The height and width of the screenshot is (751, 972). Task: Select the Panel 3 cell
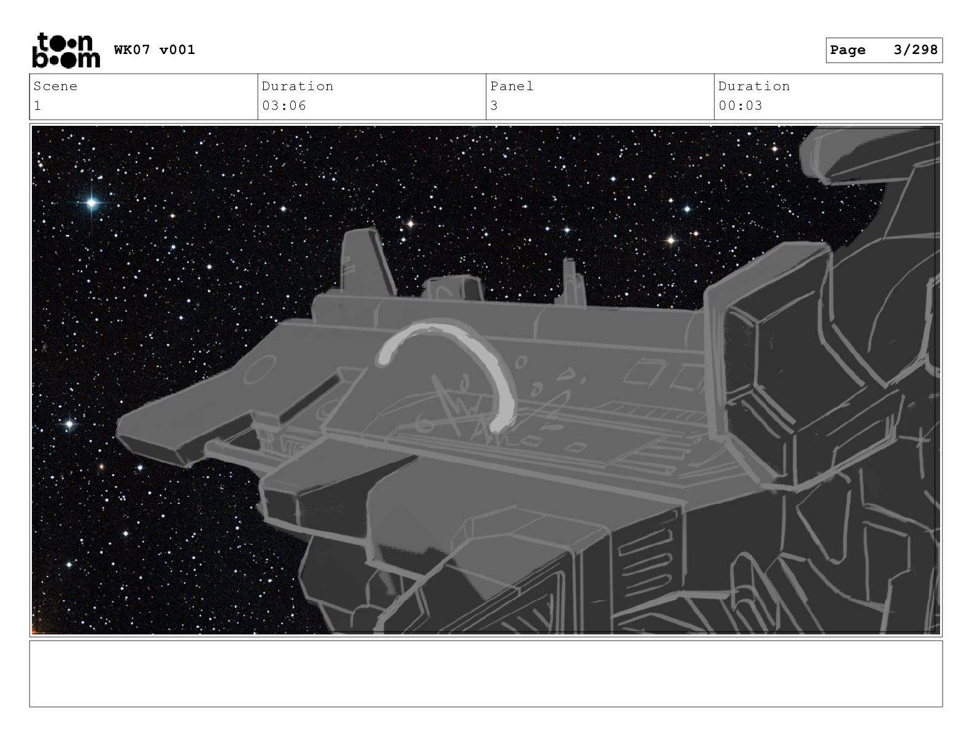pyautogui.click(x=600, y=97)
